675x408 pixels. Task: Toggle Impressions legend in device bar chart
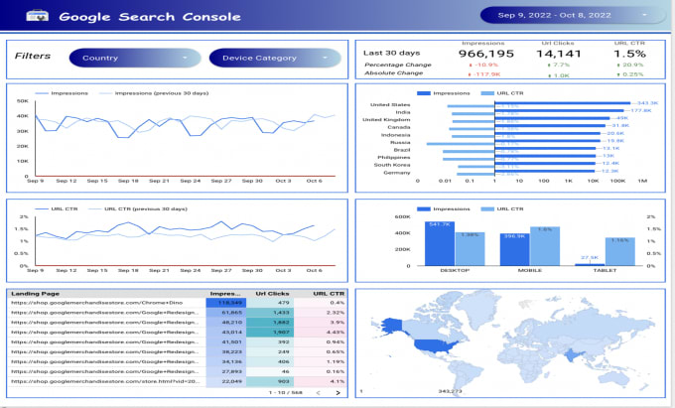pyautogui.click(x=444, y=208)
